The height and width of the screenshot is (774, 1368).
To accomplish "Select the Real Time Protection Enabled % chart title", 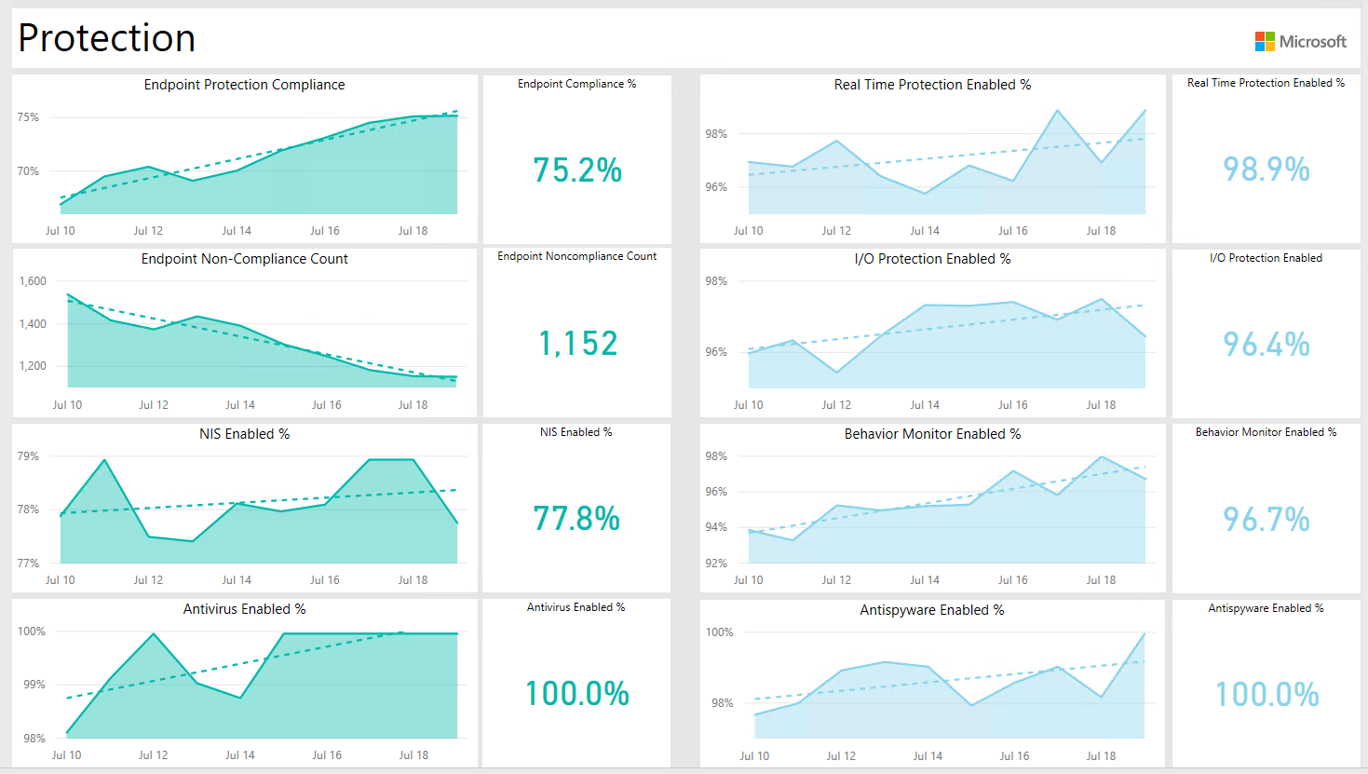I will click(932, 85).
